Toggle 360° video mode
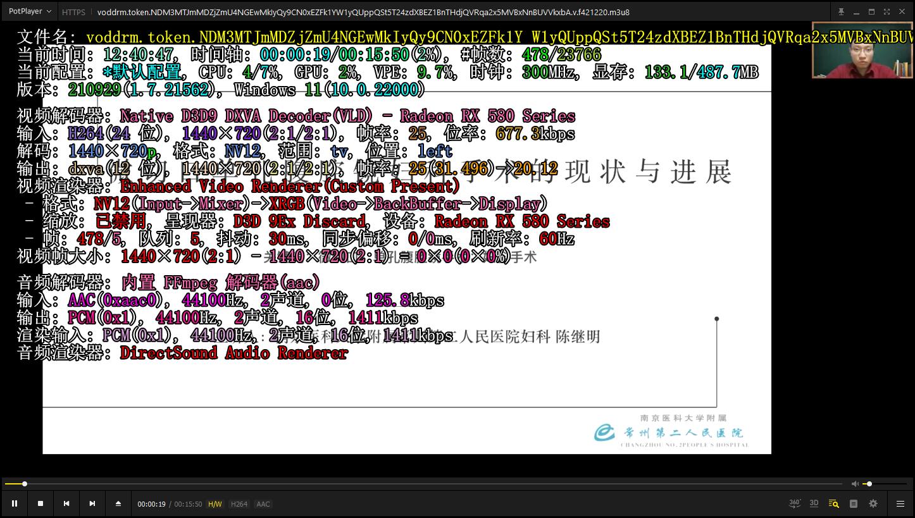Screen dimensions: 915x518 click(x=795, y=503)
